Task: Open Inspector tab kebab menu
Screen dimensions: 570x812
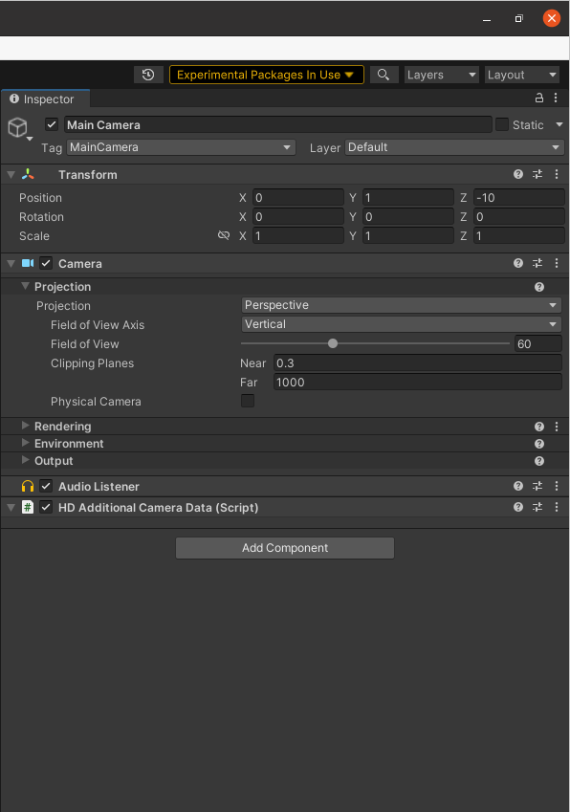Action: point(556,98)
